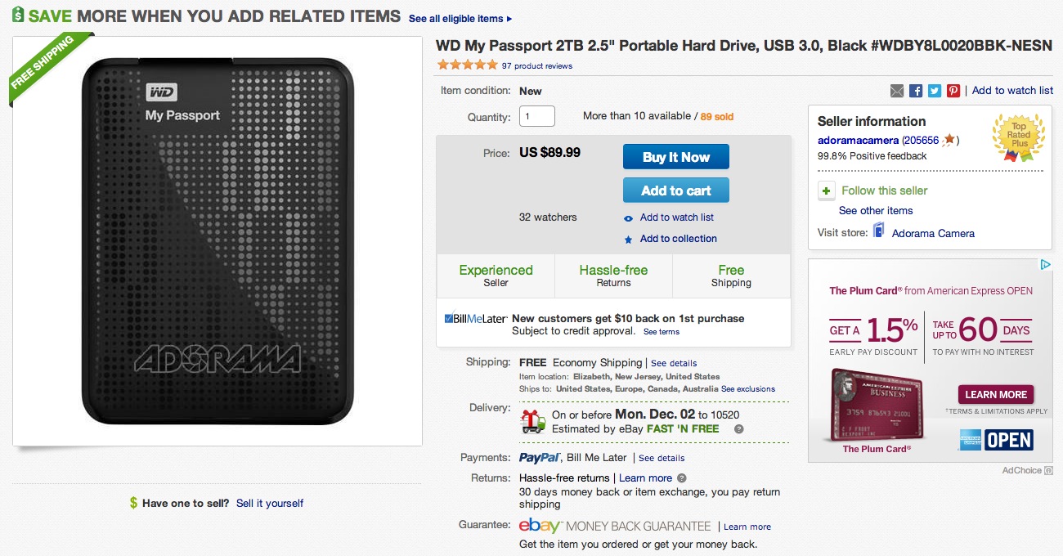Click the WD My Passport product image
The width and height of the screenshot is (1063, 556).
point(218,240)
